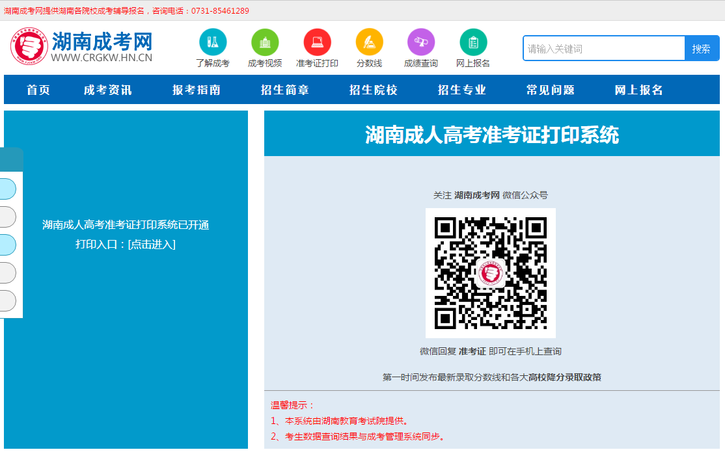Click the 搜索 button
Viewport: 725px width, 465px height.
point(702,49)
